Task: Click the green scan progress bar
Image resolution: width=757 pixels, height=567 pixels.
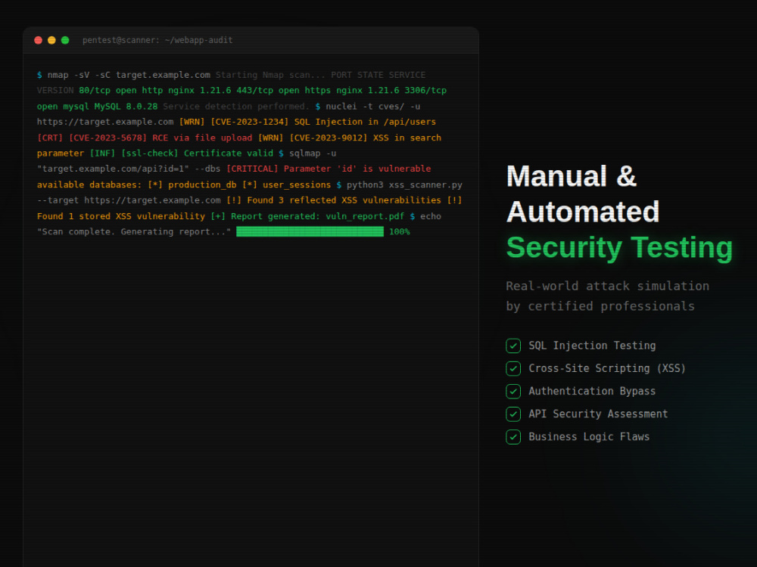Action: (310, 232)
